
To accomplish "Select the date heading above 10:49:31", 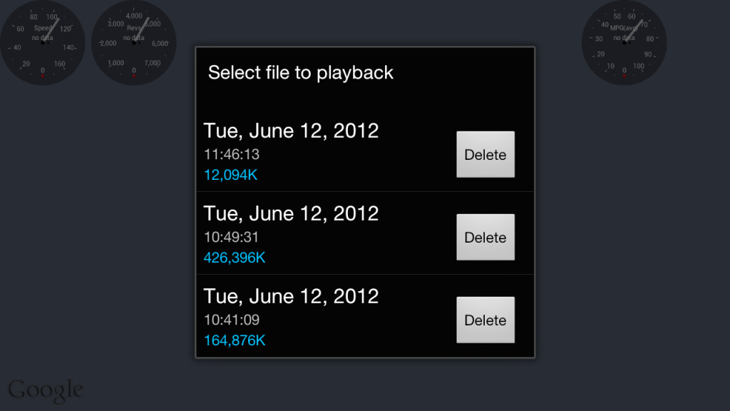I will [x=291, y=213].
